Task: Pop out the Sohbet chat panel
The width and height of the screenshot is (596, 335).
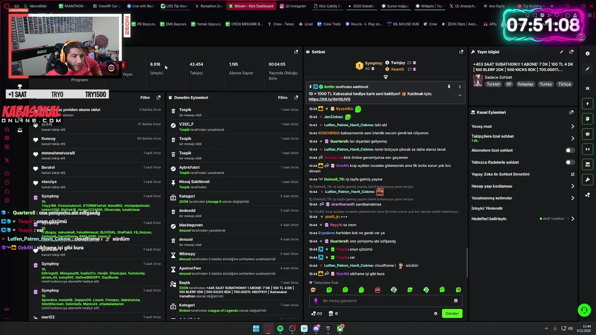Action: 461,52
